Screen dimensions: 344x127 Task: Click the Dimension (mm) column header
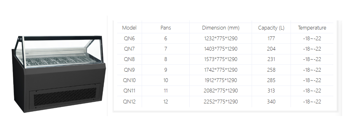coord(221,28)
